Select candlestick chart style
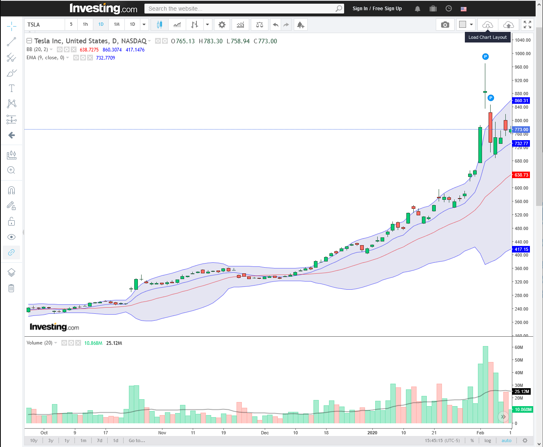The image size is (543, 447). (x=160, y=25)
